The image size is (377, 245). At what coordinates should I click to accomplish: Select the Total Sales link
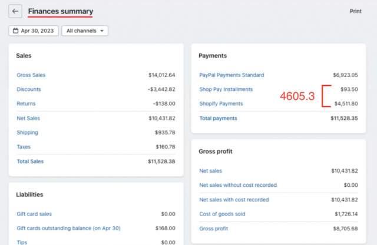point(30,162)
